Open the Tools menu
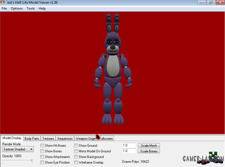Image resolution: width=225 pixels, height=167 pixels. coord(30,8)
